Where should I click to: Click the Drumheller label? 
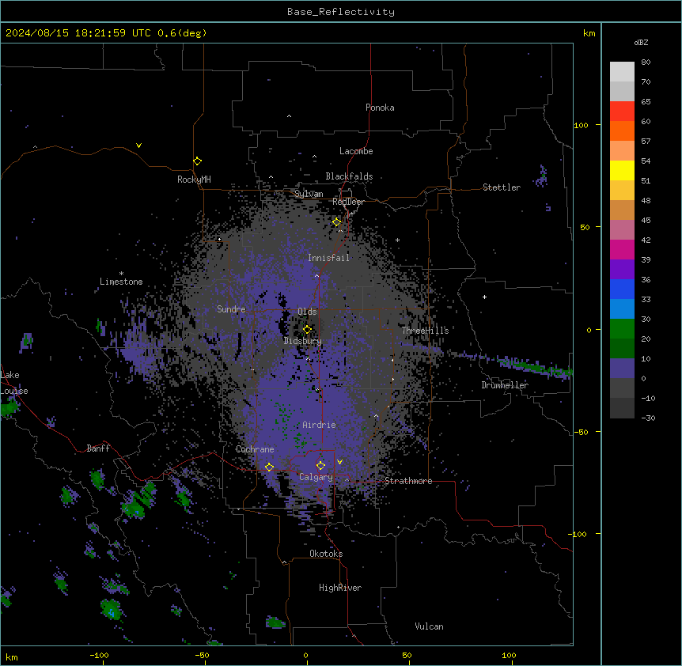coord(505,385)
